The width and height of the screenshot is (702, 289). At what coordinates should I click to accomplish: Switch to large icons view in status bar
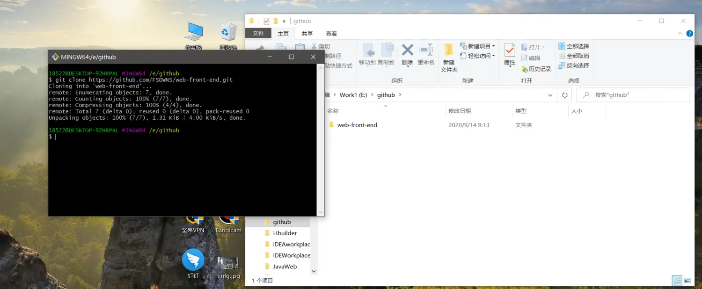(x=687, y=281)
